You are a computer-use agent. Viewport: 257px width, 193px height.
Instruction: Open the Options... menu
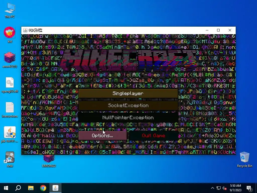point(103,135)
